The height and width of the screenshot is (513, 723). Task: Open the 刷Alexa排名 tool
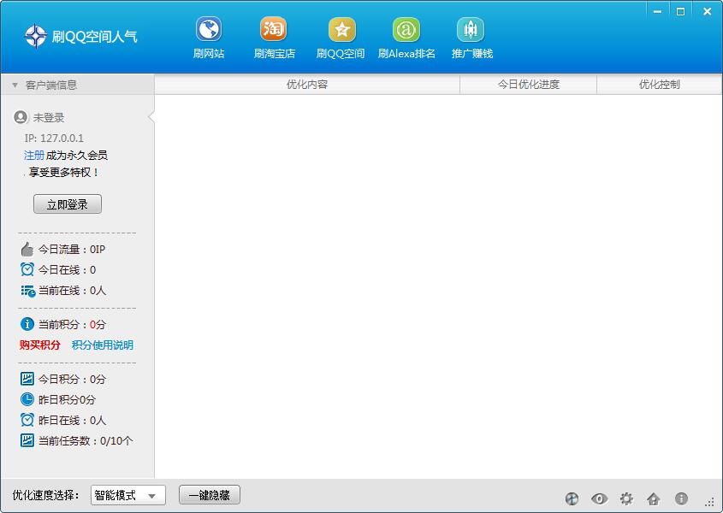[x=406, y=31]
